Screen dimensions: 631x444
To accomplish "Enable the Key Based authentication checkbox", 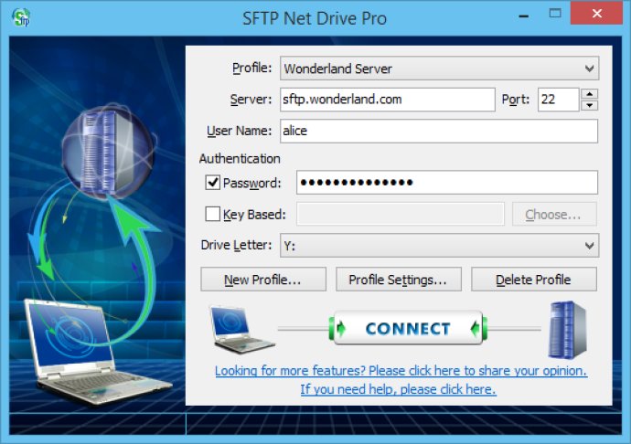I will [212, 214].
